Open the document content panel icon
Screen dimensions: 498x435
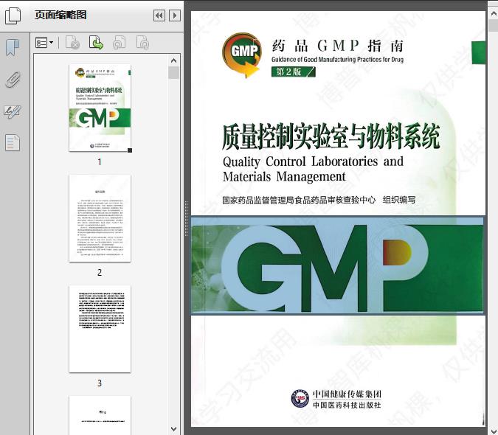pyautogui.click(x=13, y=143)
